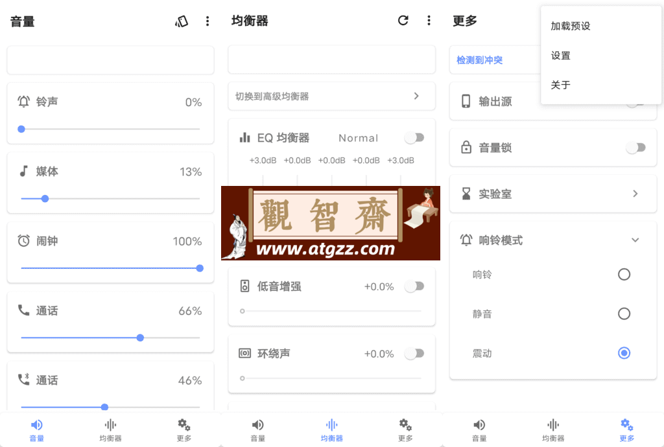This screenshot has height=447, width=664.
Task: Click the refresh icon in 均衡器 header
Action: (x=403, y=20)
